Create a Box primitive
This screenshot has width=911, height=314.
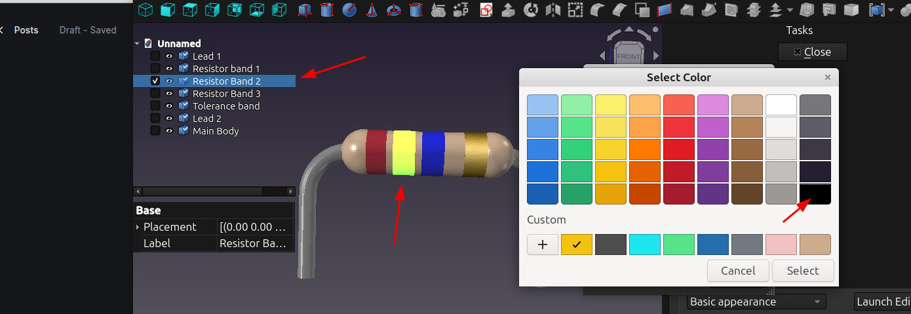coord(304,10)
